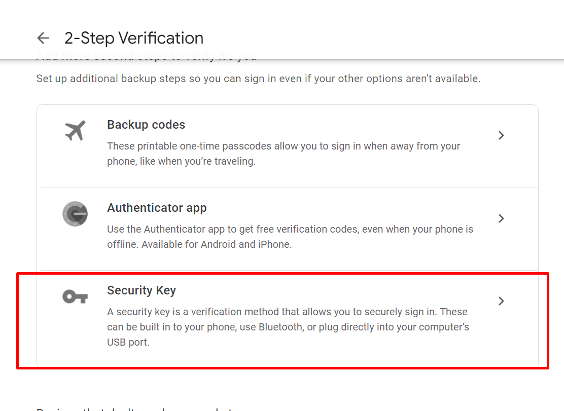The width and height of the screenshot is (564, 411).
Task: Click the 2-Step Verification page heading
Action: 134,38
